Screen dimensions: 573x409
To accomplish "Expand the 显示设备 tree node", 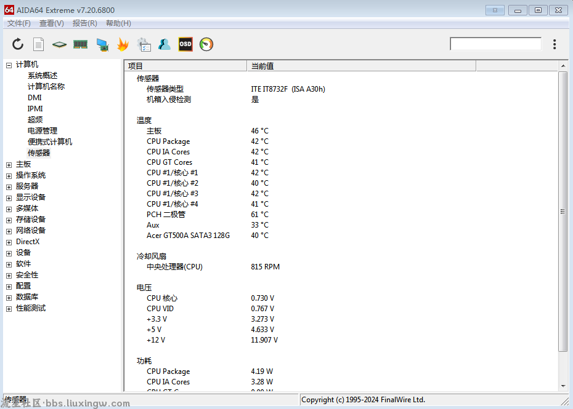I will click(x=9, y=198).
